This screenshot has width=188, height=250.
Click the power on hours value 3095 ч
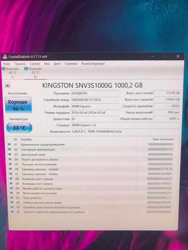(x=167, y=119)
